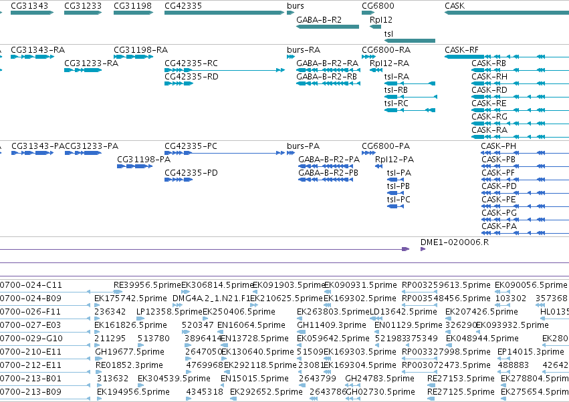Click the EK175742.5prime EST label

tap(130, 298)
